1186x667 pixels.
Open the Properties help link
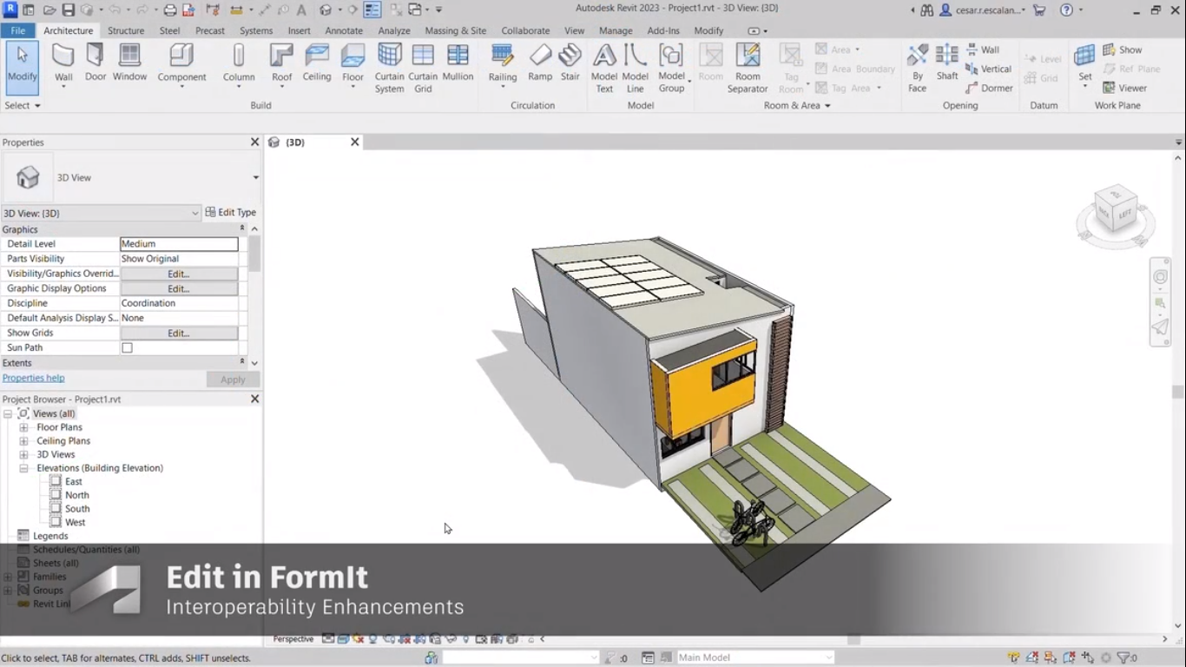click(x=33, y=378)
